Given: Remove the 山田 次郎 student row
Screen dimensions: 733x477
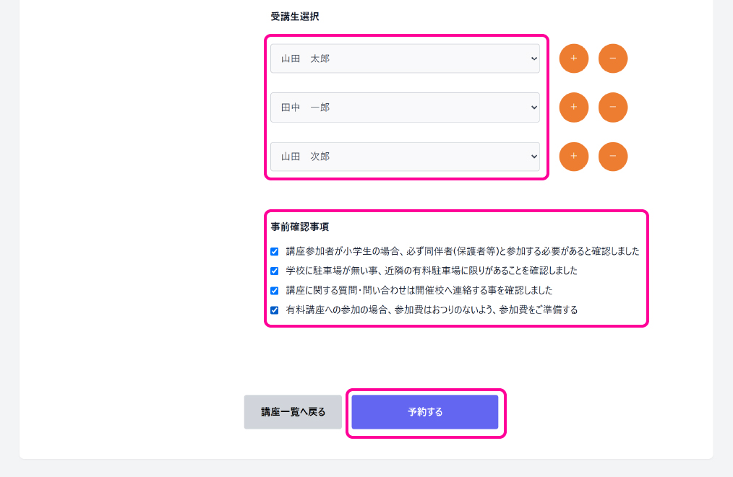Looking at the screenshot, I should (613, 157).
